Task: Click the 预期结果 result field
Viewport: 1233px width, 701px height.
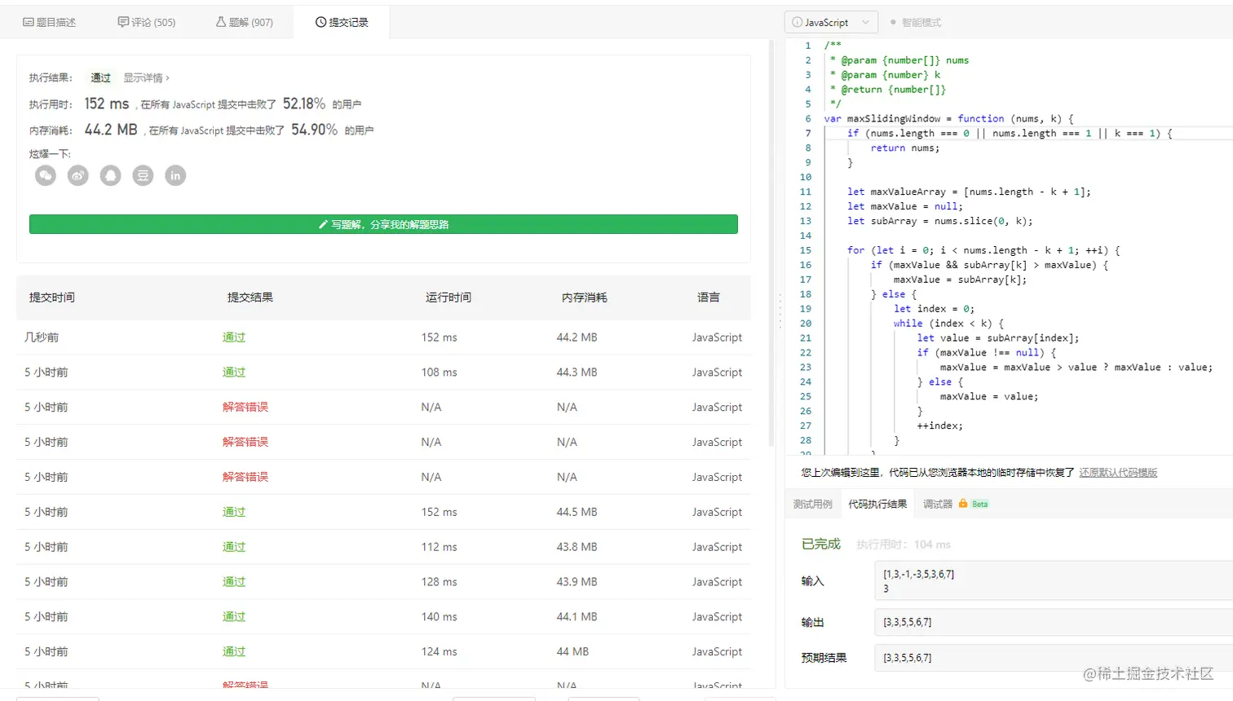Action: click(1054, 658)
